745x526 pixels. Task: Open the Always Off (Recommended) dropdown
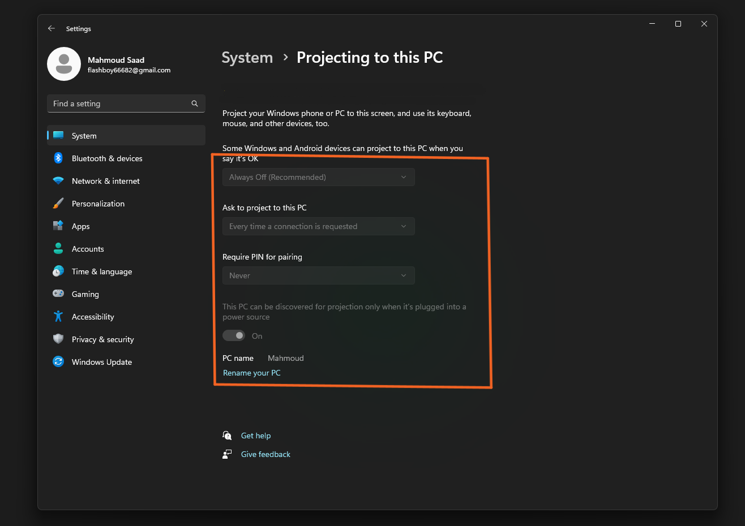[x=318, y=177]
